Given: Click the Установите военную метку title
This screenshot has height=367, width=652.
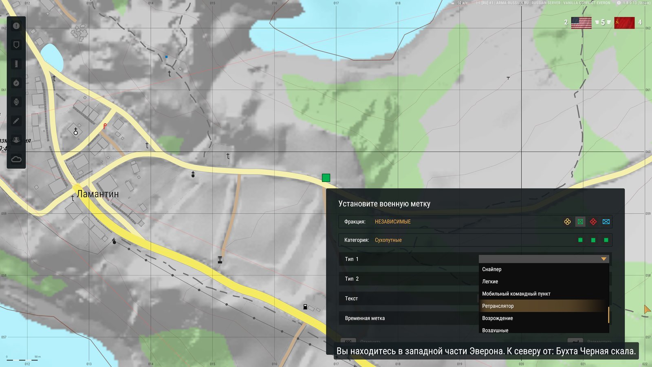Looking at the screenshot, I should [x=384, y=204].
